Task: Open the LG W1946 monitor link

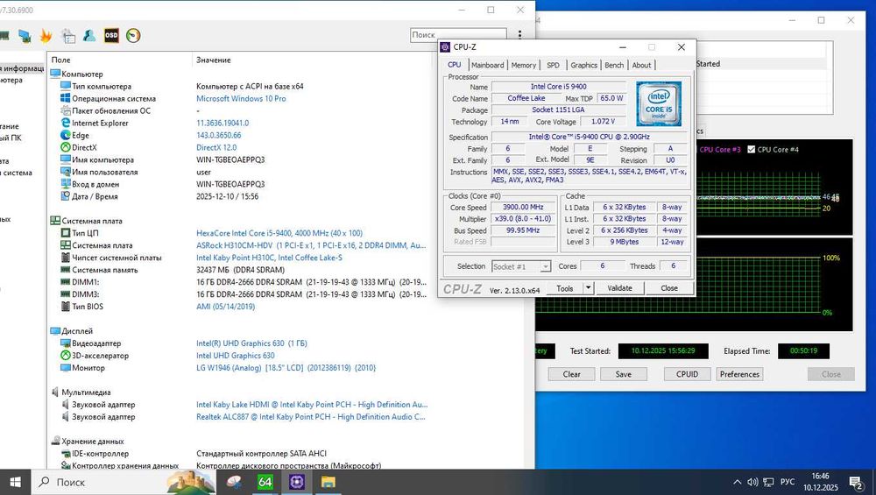Action: [x=286, y=368]
